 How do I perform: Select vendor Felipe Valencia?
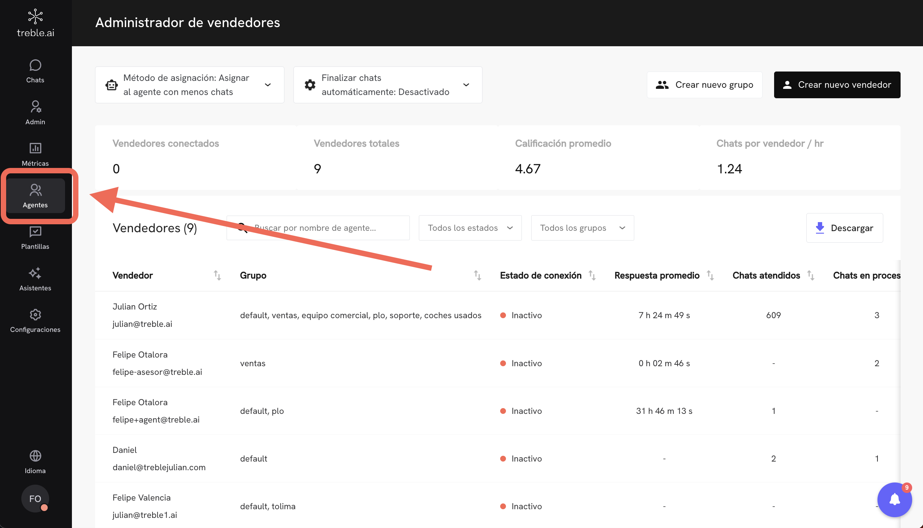pos(142,498)
